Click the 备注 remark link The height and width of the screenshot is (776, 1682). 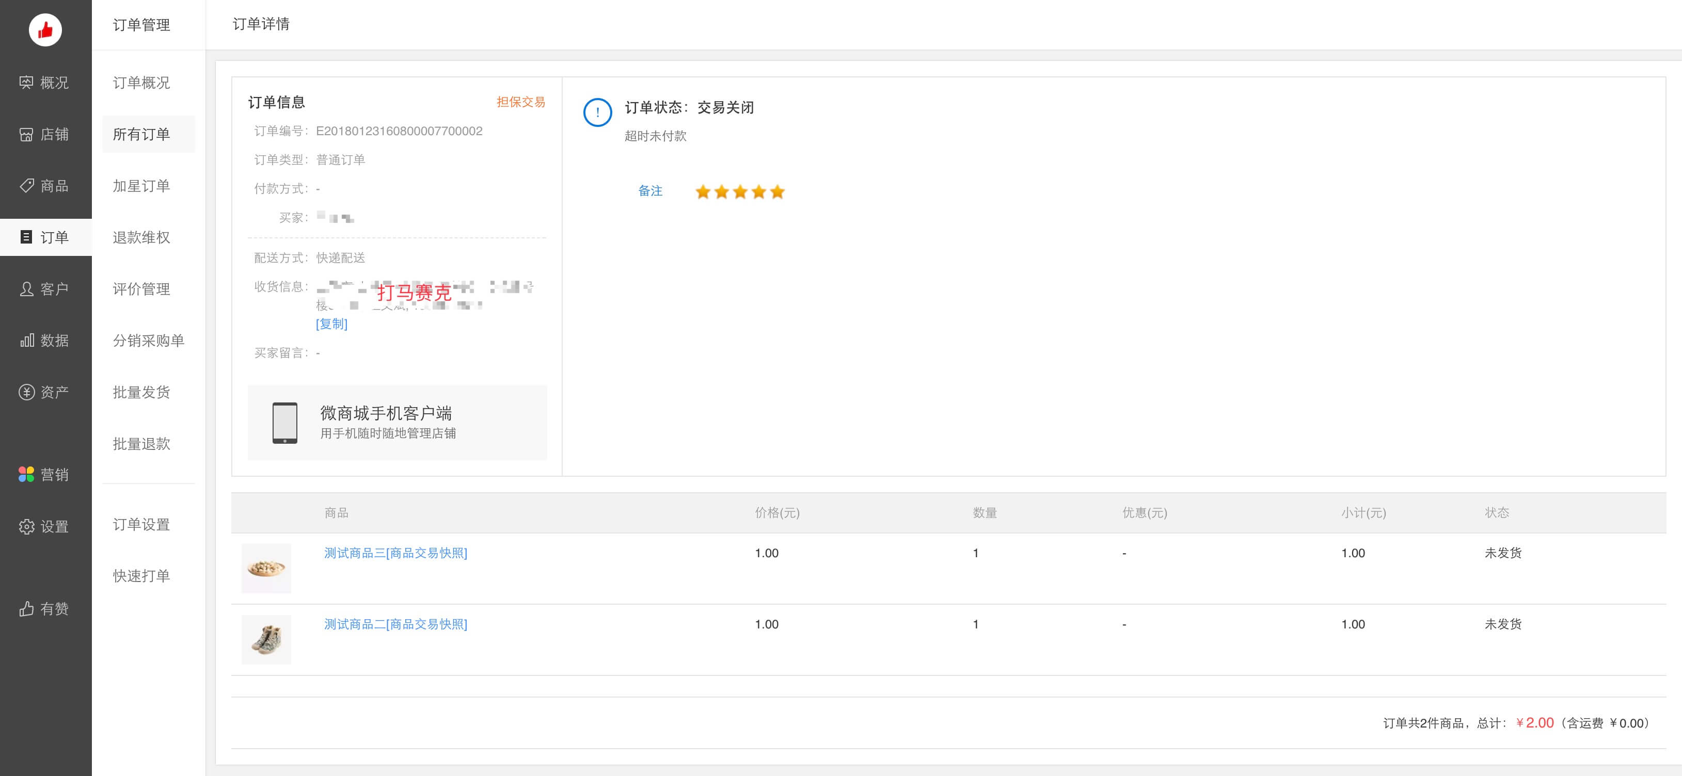649,190
